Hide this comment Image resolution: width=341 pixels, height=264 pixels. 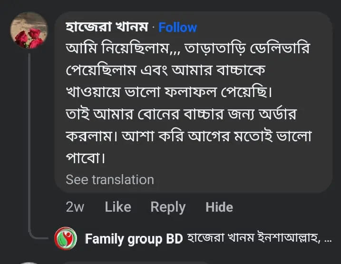(219, 207)
